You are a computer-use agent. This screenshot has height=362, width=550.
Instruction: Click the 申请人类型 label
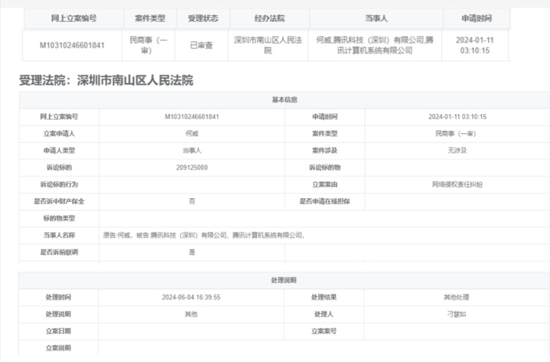point(59,151)
